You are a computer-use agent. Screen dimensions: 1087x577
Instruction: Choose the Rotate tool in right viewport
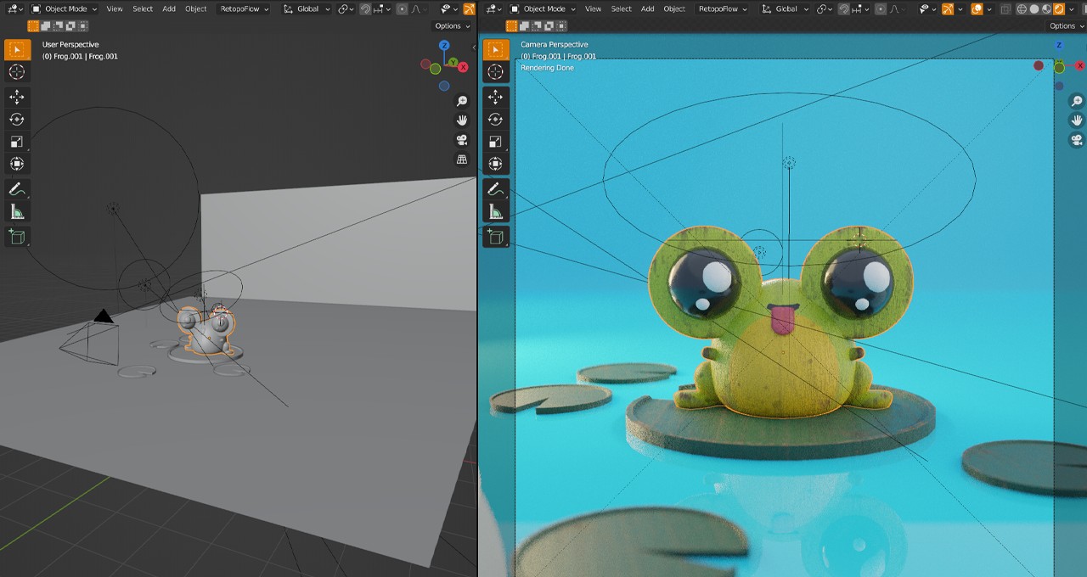(496, 120)
